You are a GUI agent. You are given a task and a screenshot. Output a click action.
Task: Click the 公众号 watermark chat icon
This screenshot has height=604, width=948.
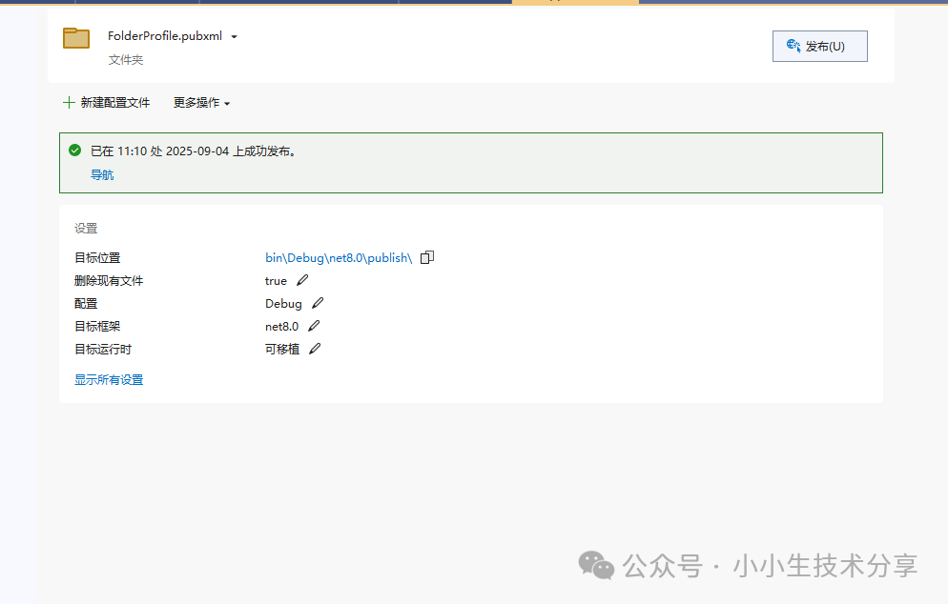(x=597, y=565)
